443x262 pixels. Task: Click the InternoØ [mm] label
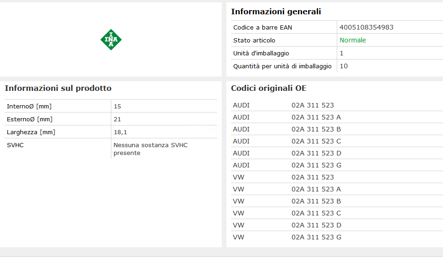[29, 107]
